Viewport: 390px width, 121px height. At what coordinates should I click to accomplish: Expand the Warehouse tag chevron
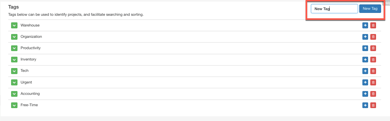pos(14,26)
